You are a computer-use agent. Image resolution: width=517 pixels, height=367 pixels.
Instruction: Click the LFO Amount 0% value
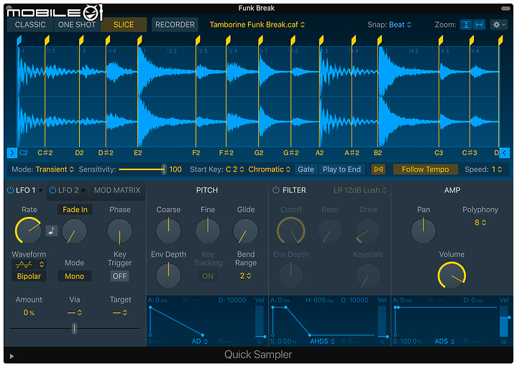(x=29, y=312)
